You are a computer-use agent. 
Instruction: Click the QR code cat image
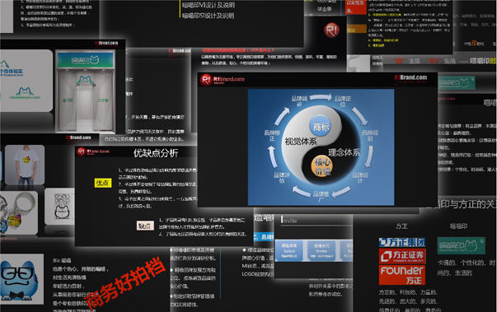point(60,207)
